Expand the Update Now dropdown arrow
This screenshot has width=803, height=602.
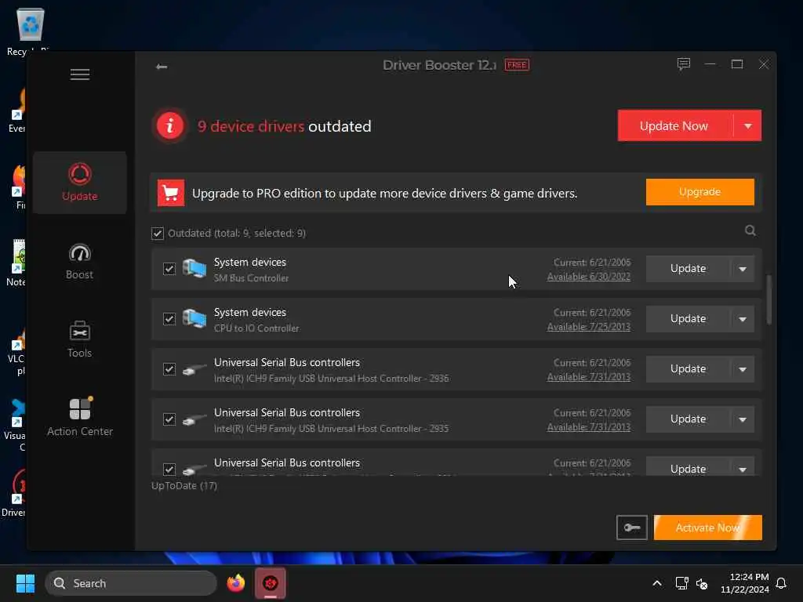pyautogui.click(x=747, y=126)
